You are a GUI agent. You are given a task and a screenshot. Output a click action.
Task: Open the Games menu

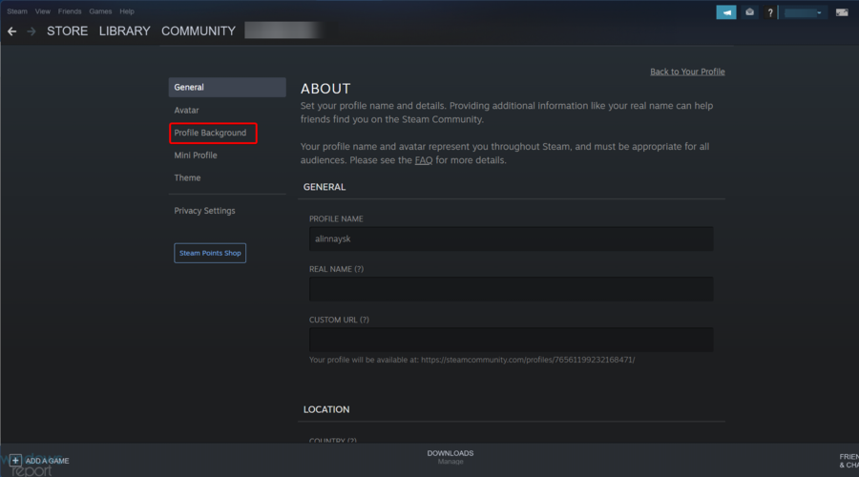100,11
